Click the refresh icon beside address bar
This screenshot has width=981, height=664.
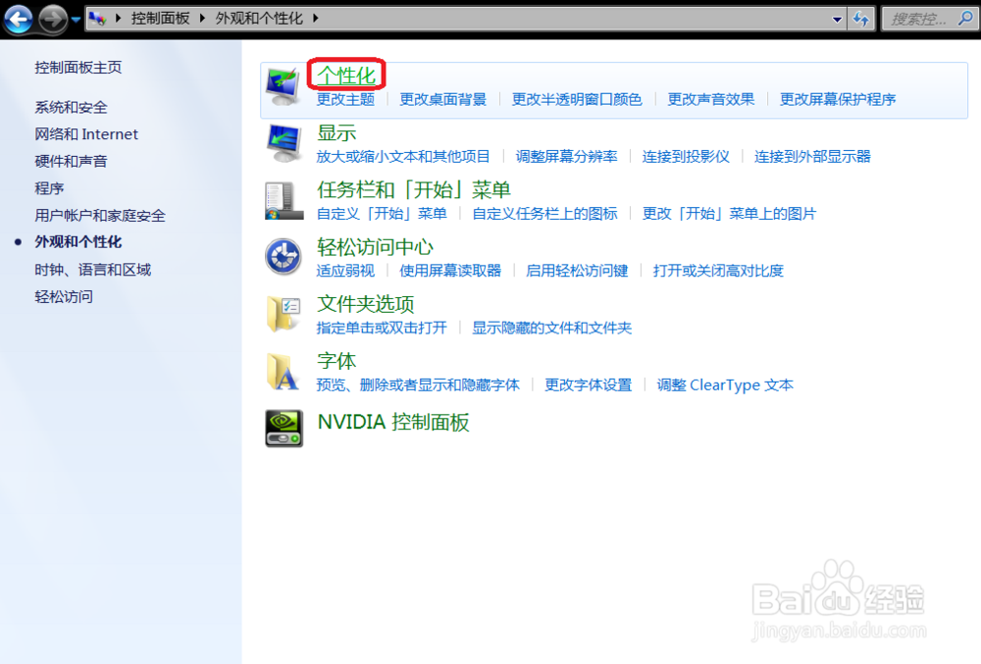[x=859, y=18]
